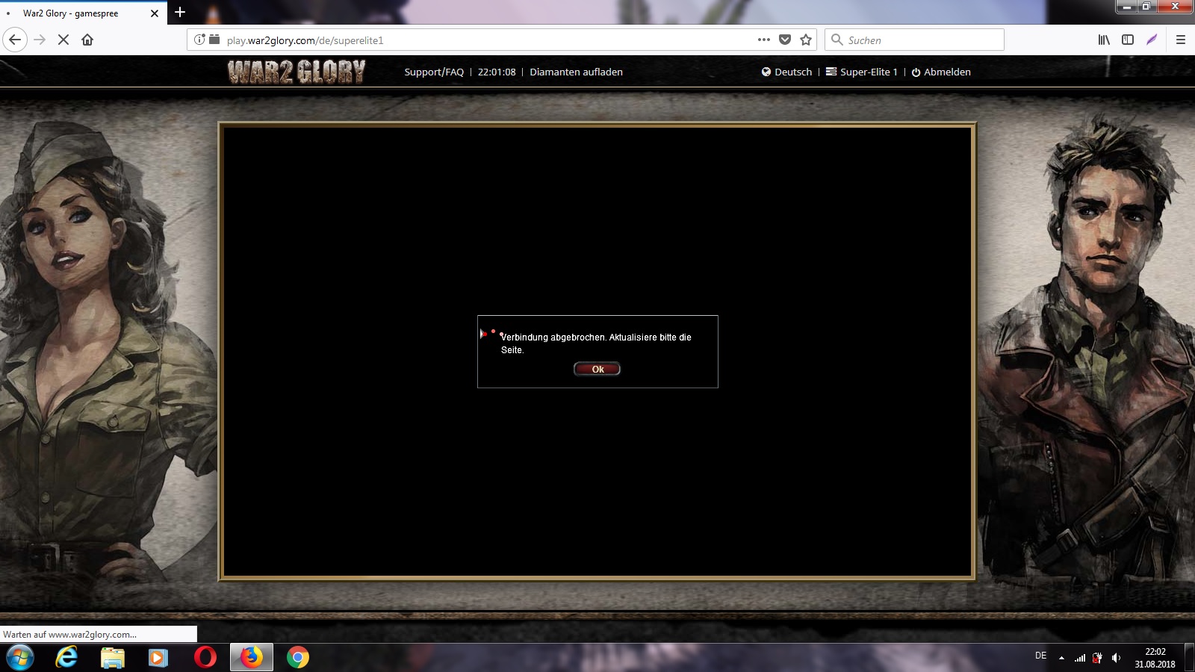Show hidden system tray icons
Screen dimensions: 1195x672
click(x=1061, y=658)
